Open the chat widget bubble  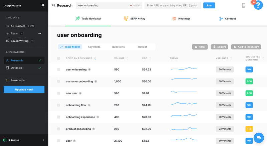coord(258,138)
